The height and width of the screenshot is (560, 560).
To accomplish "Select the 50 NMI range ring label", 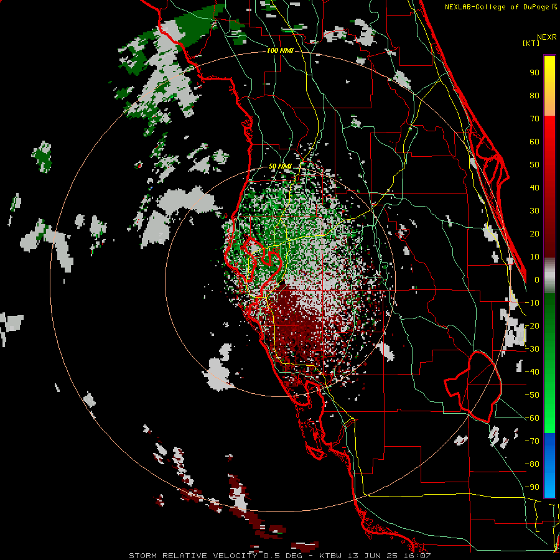I will tap(279, 166).
